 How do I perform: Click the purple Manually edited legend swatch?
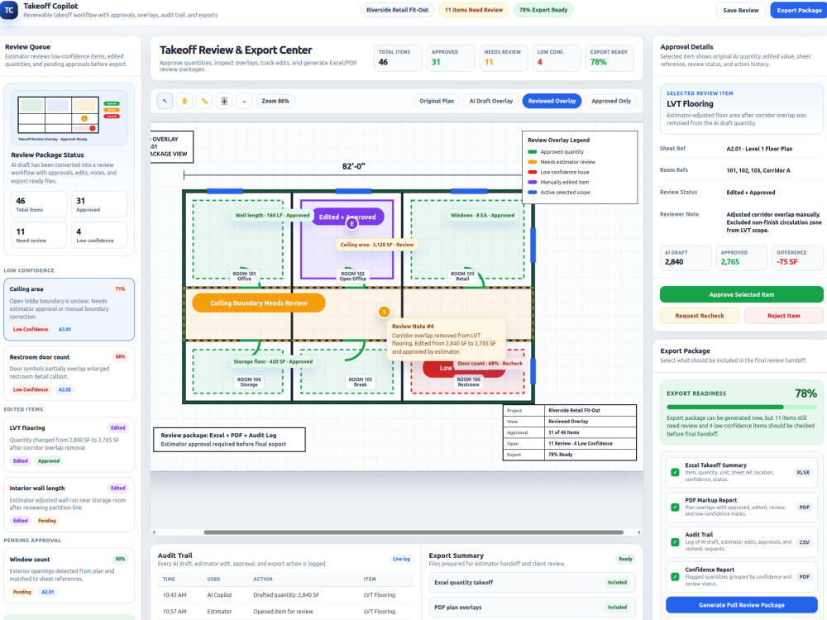point(532,182)
